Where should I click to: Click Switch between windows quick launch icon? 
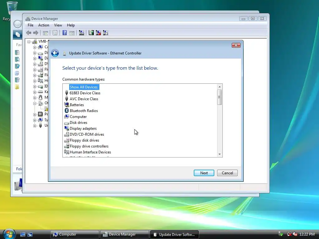click(30, 235)
